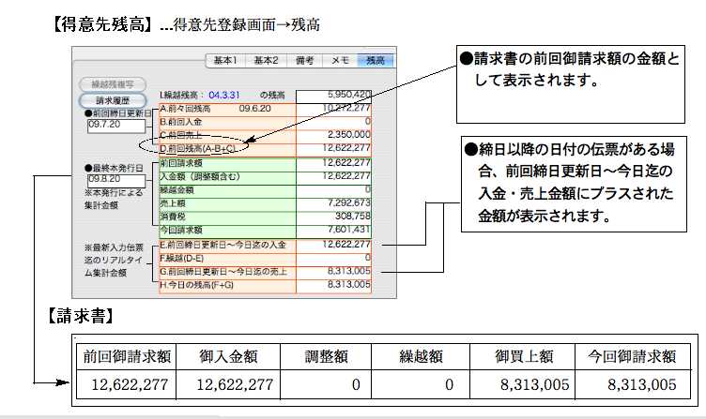This screenshot has width=706, height=419.
Task: Click value 2,350,000 for 前回売上
Action: (x=333, y=135)
